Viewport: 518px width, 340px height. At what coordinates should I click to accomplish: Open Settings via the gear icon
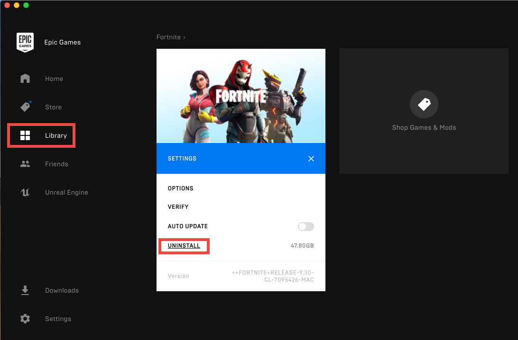click(25, 319)
